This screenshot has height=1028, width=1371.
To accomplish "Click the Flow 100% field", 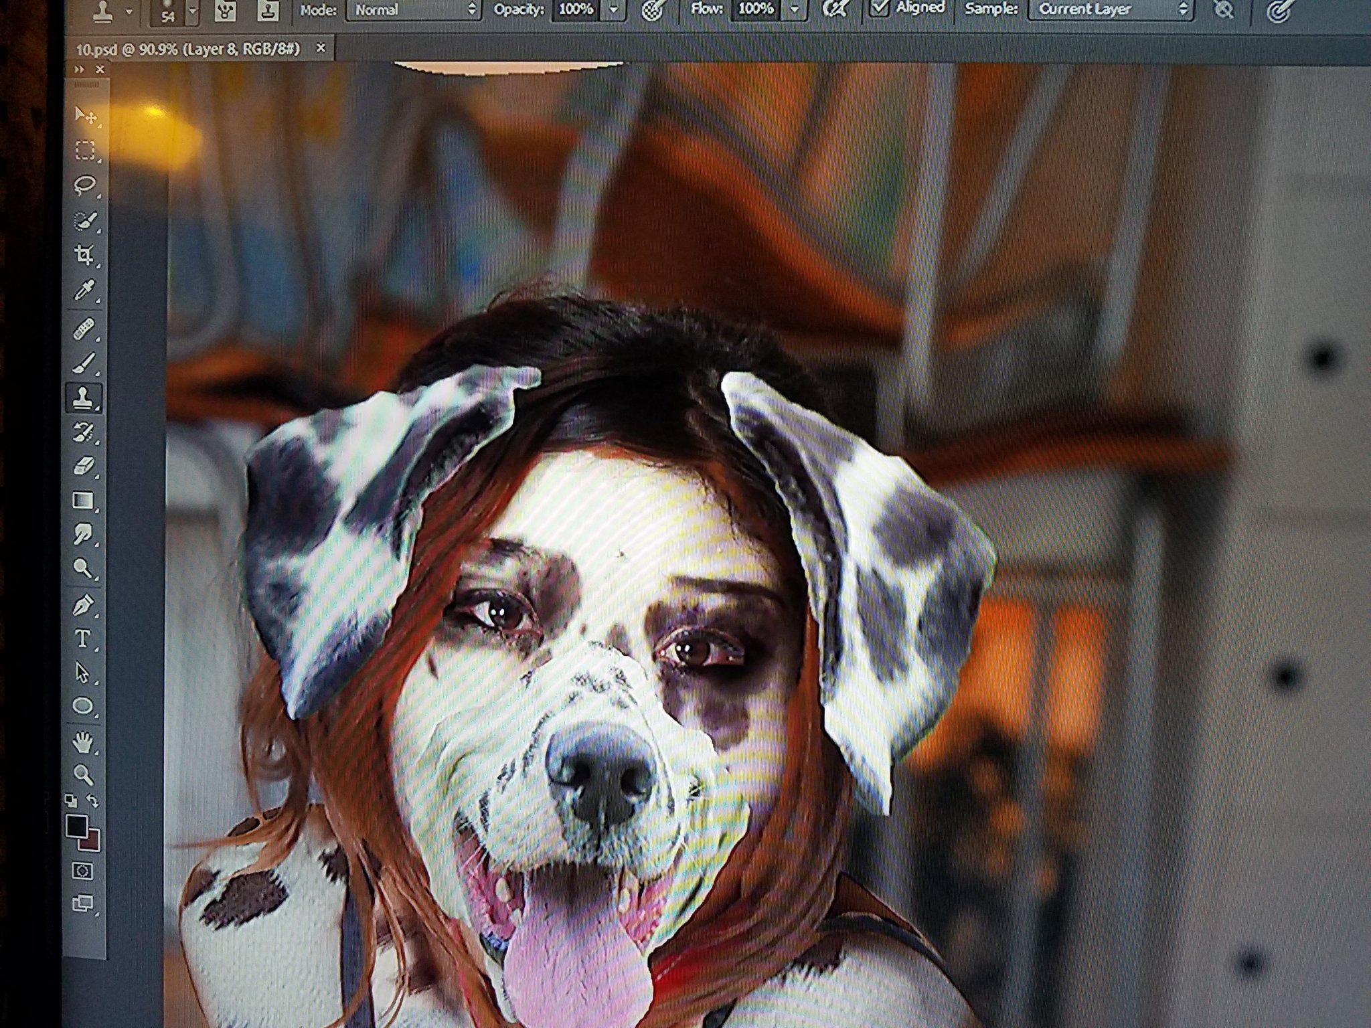I will [756, 9].
